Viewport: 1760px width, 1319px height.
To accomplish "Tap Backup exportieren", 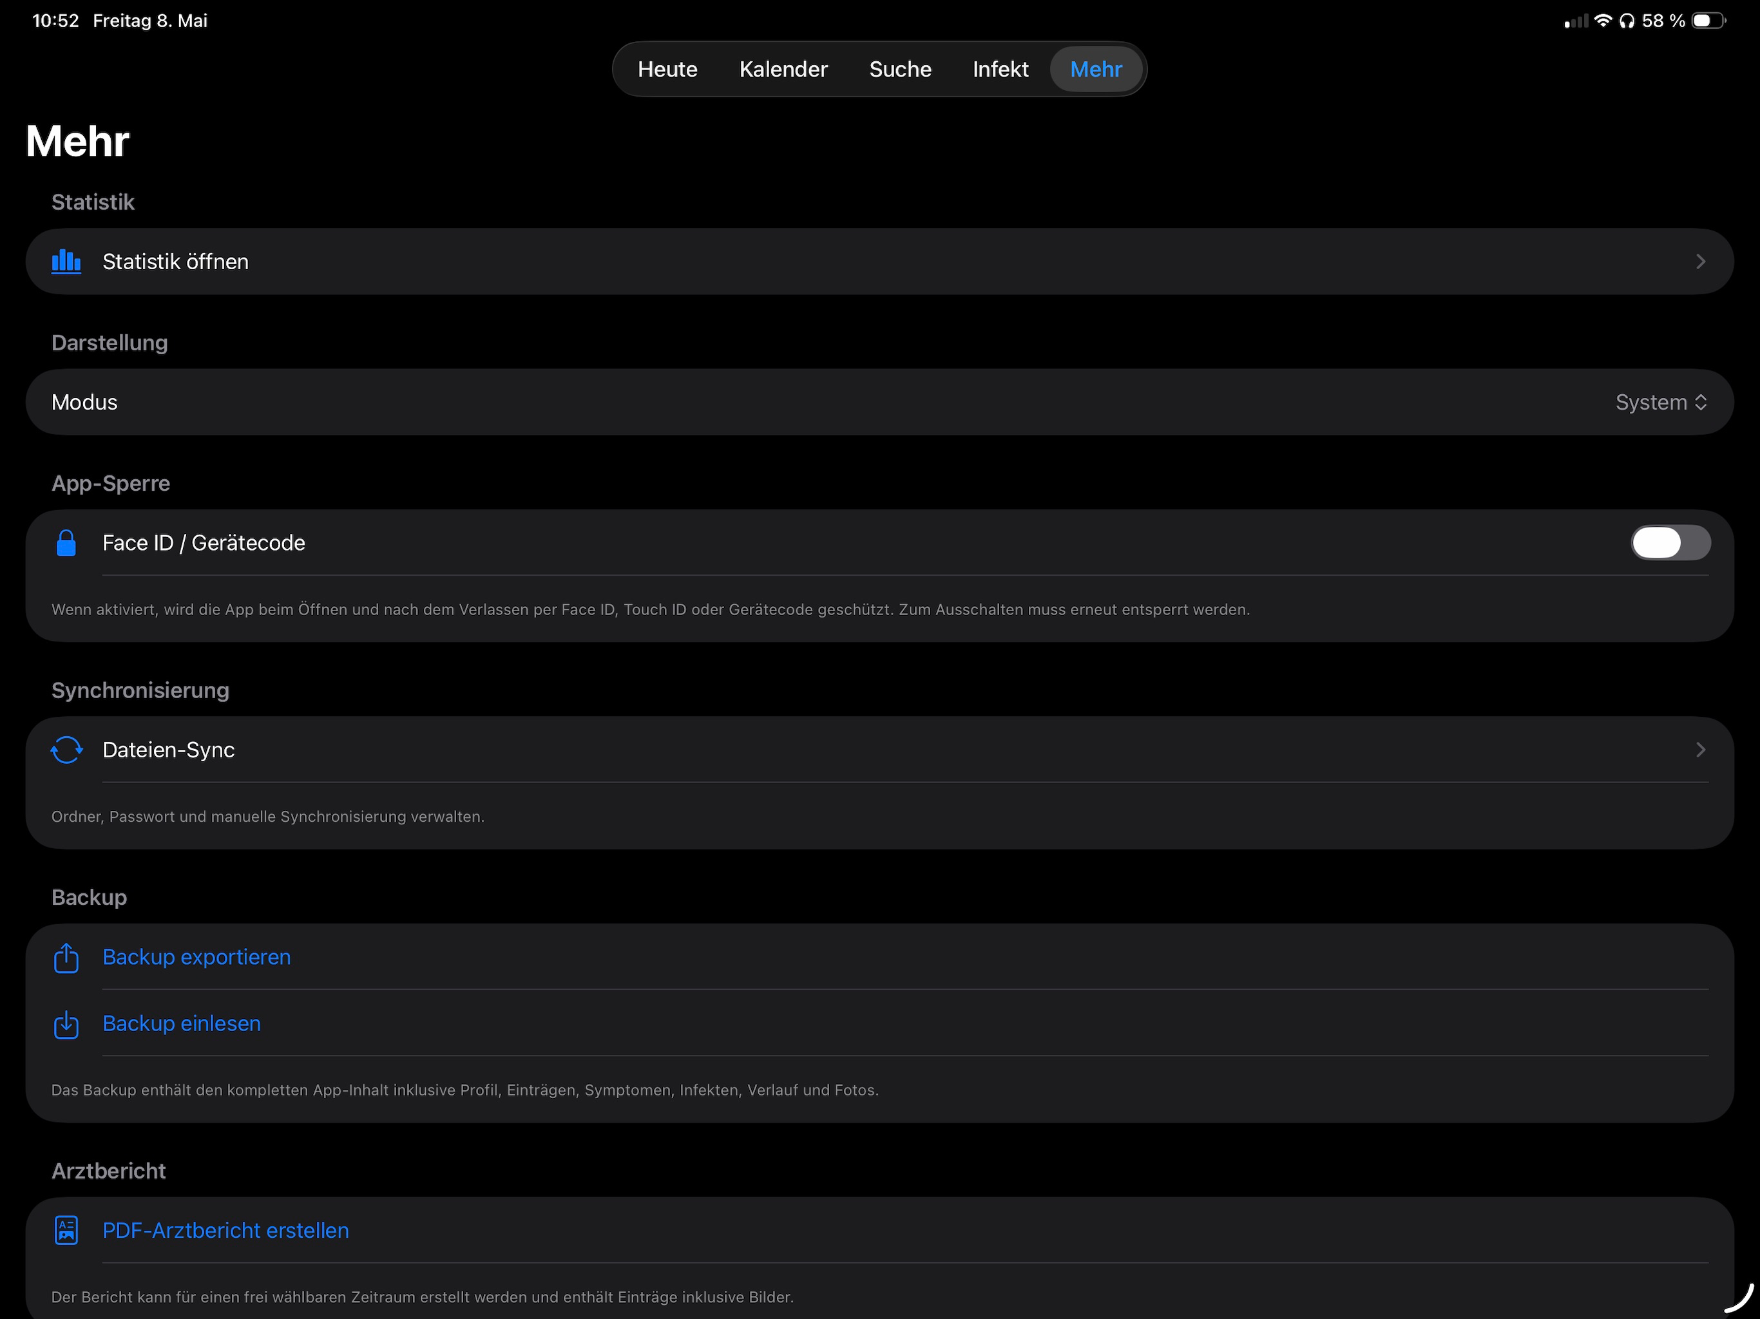I will coord(879,957).
